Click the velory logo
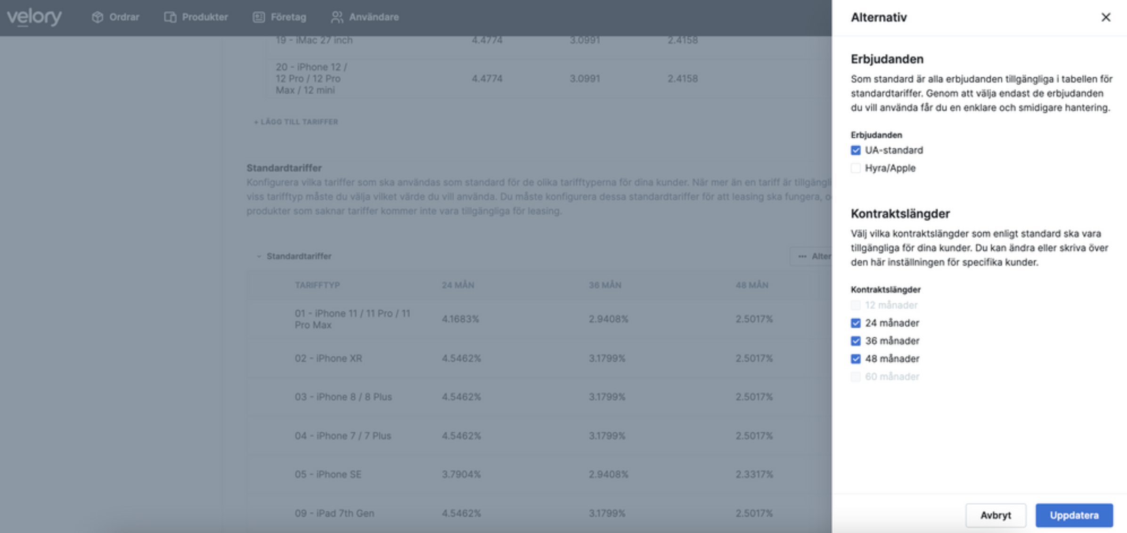 34,17
